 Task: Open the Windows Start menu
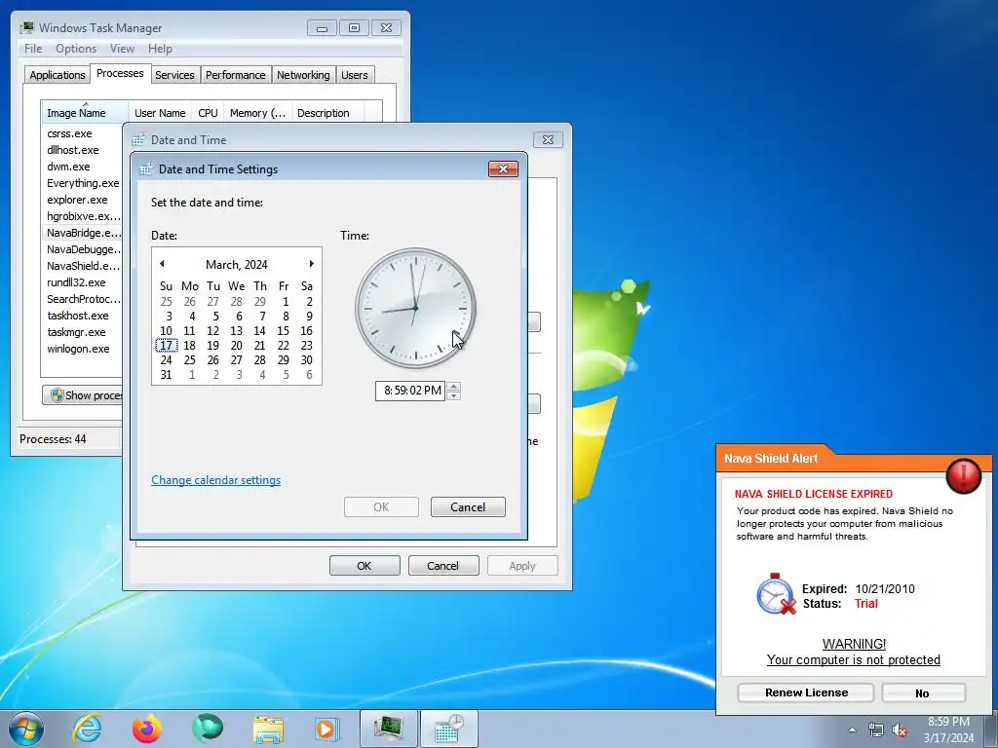26,729
